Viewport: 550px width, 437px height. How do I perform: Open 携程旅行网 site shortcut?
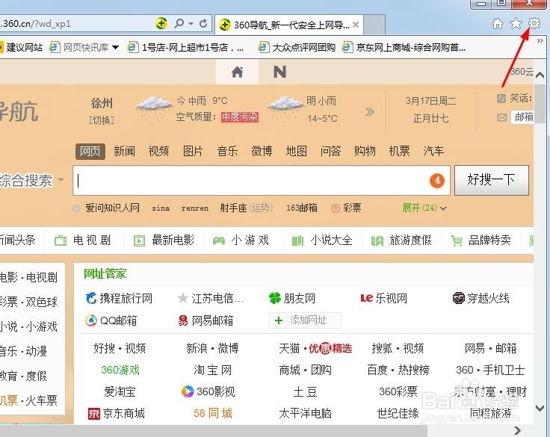click(119, 299)
